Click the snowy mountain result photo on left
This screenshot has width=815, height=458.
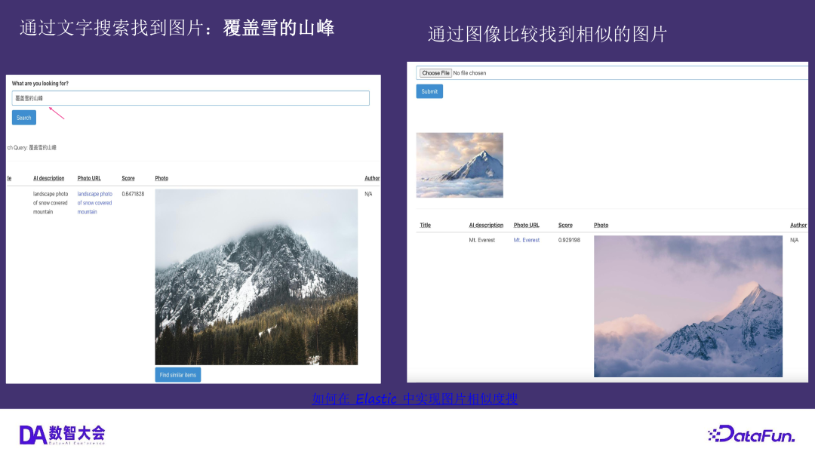(257, 275)
